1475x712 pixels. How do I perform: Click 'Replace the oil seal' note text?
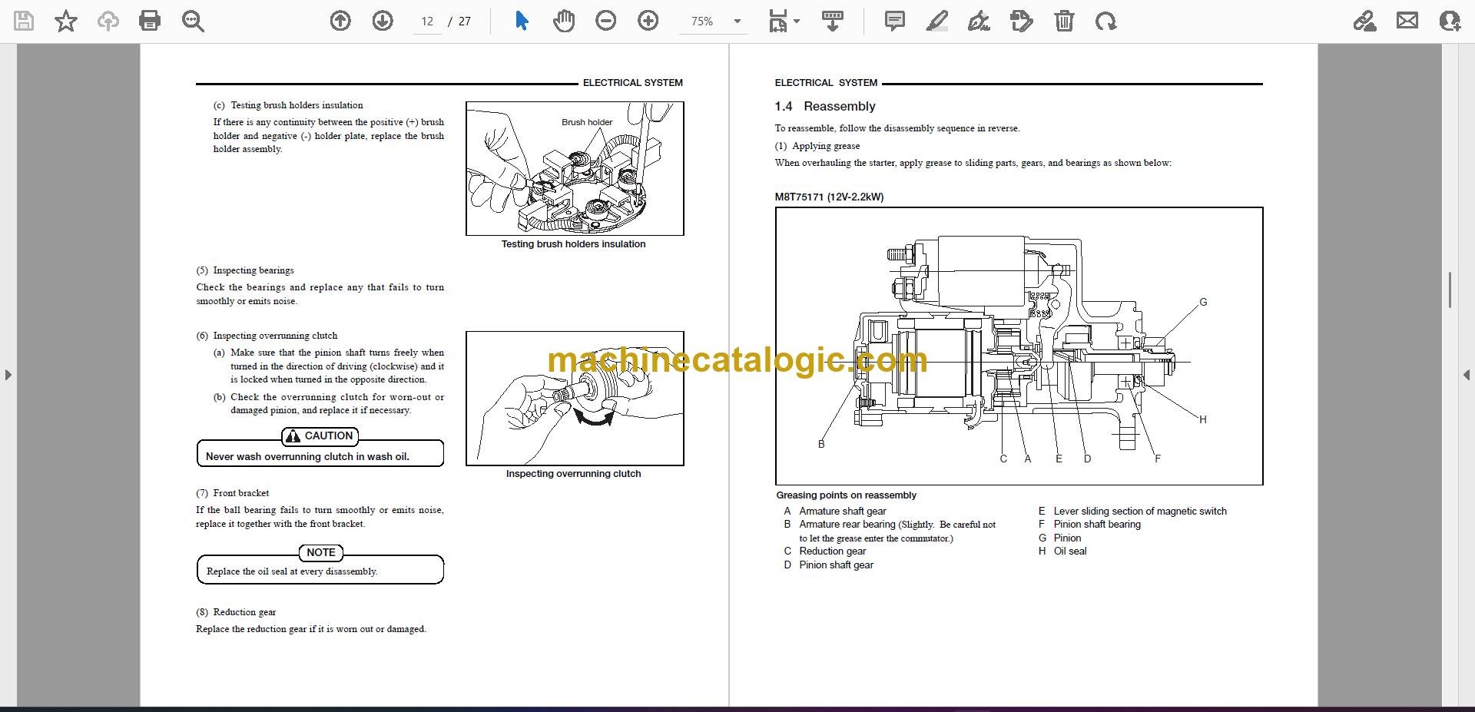click(292, 571)
